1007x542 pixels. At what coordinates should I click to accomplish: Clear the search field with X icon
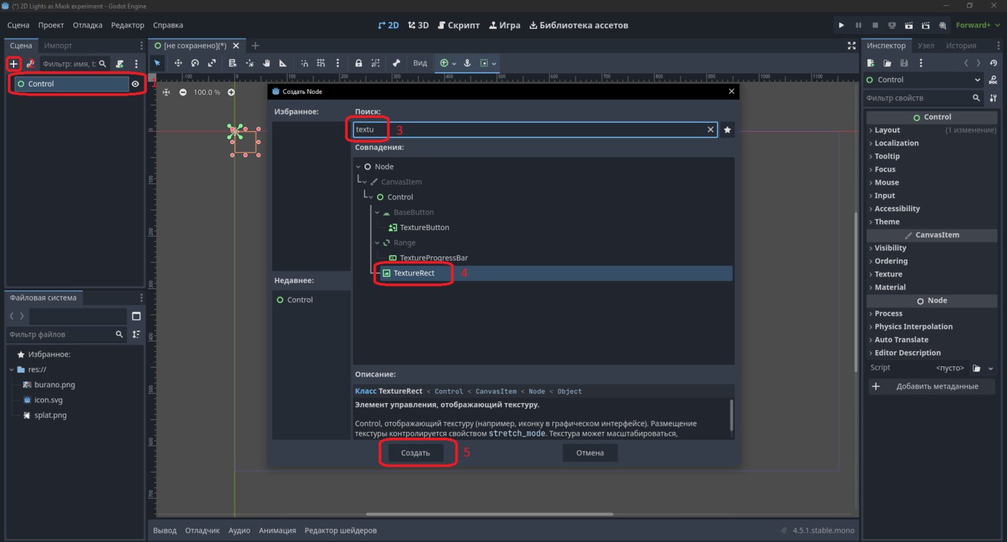[710, 130]
